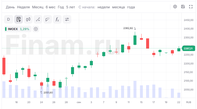Open chart settings gear icon

tap(175, 7)
